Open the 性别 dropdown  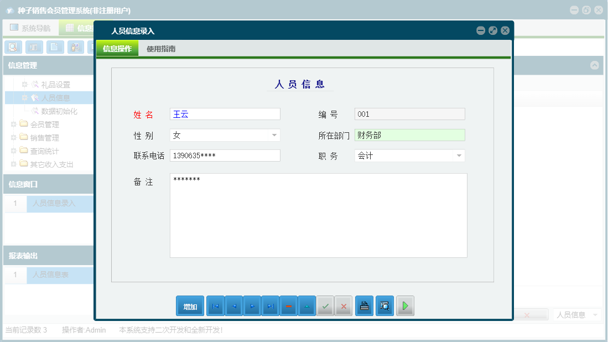(x=274, y=136)
